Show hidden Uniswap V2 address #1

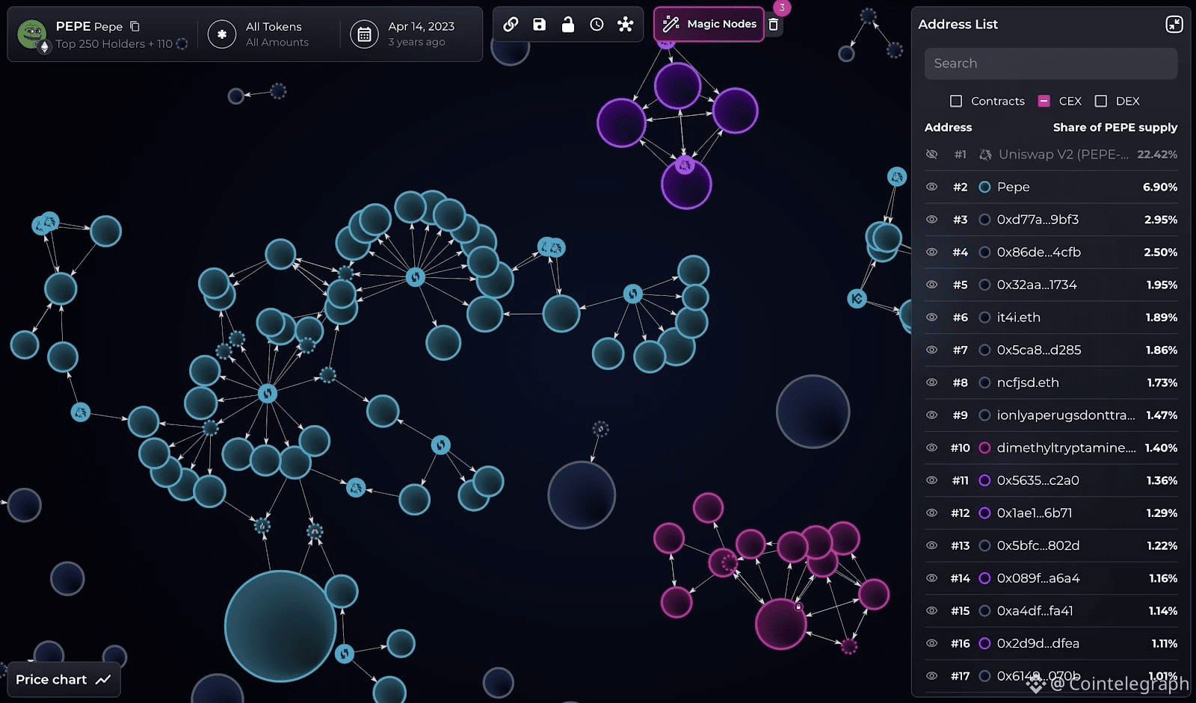931,155
